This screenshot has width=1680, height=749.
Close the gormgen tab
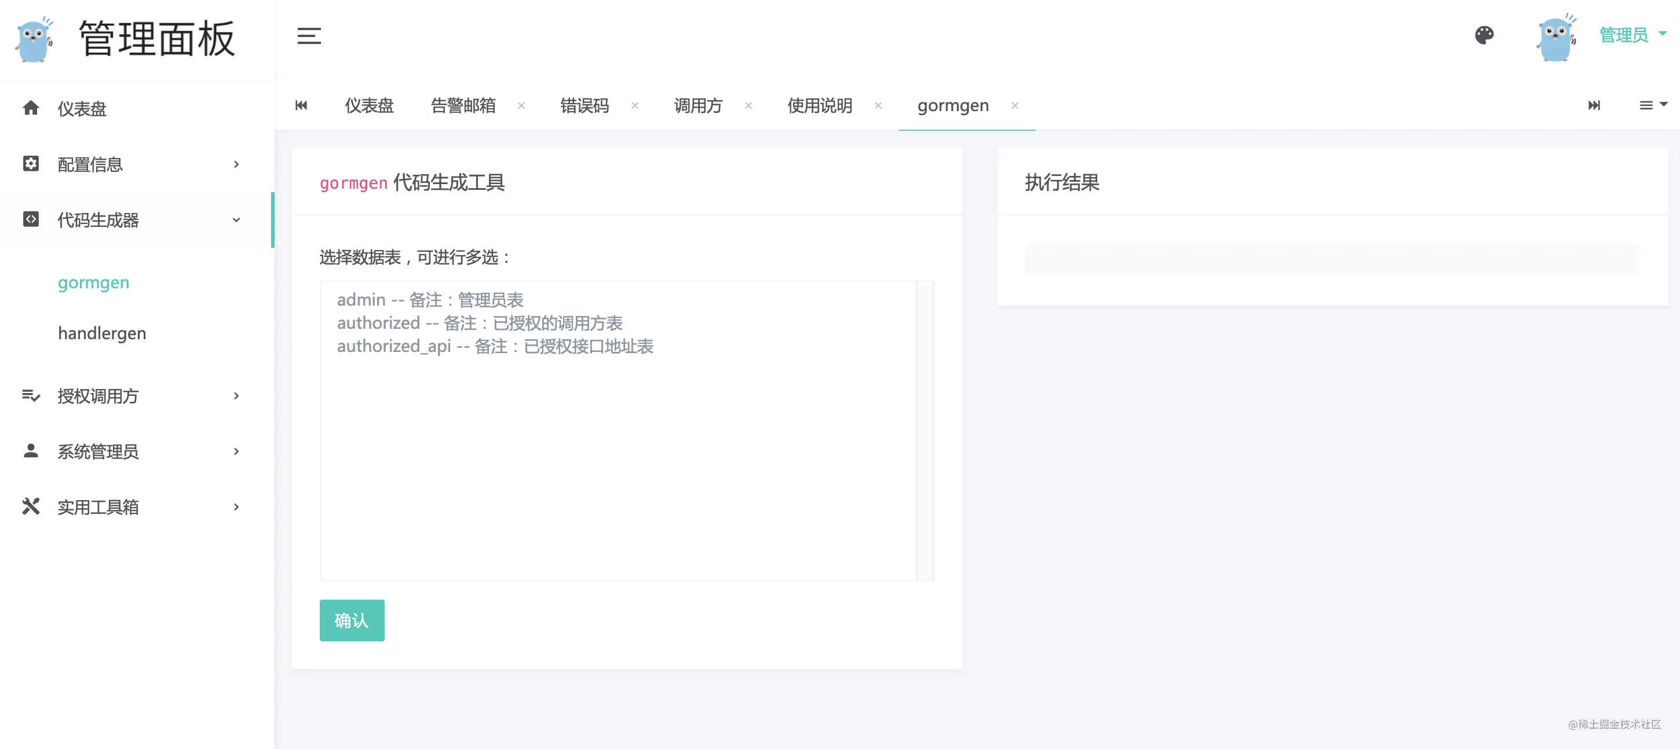click(x=1014, y=105)
